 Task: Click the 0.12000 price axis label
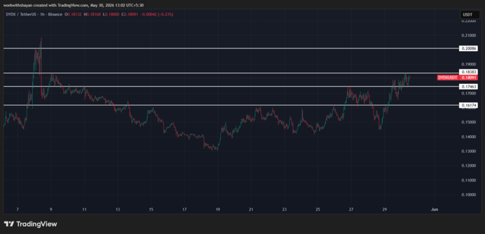[469, 166]
